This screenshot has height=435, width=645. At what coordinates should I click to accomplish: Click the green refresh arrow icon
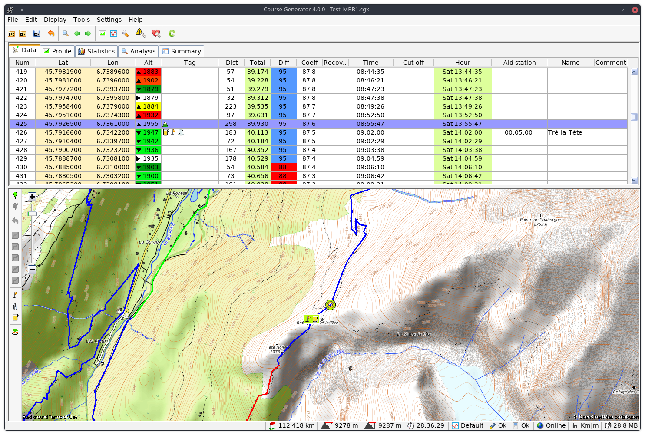click(x=172, y=34)
